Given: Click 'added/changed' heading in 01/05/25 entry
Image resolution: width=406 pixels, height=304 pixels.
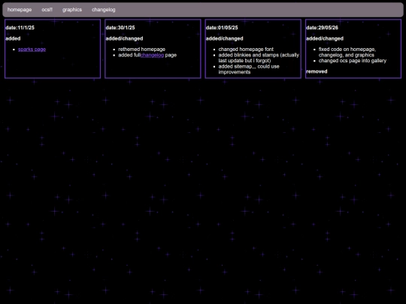Looking at the screenshot, I should coord(225,38).
